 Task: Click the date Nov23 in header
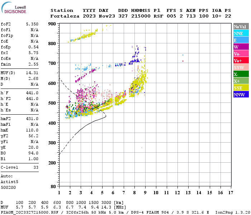pyautogui.click(x=107, y=16)
